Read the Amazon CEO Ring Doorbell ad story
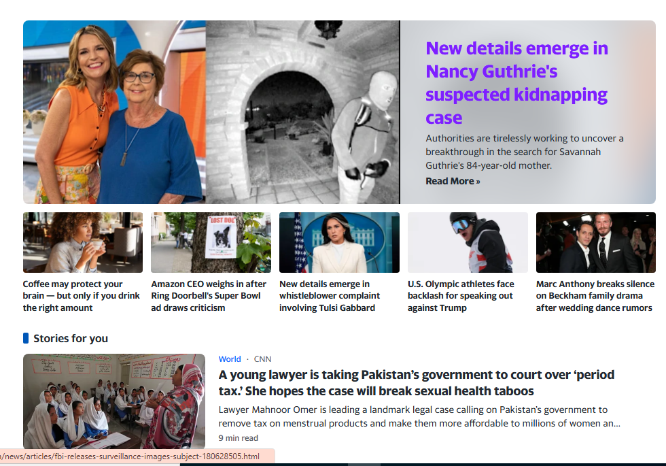666x466 pixels. [209, 296]
